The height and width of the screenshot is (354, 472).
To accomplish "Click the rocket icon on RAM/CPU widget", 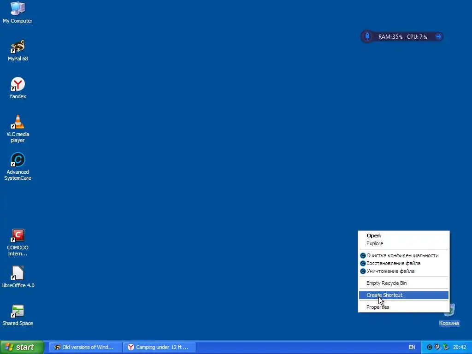I will tap(367, 36).
